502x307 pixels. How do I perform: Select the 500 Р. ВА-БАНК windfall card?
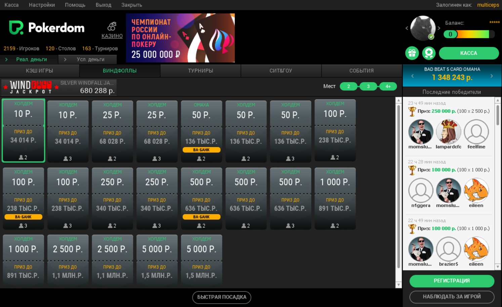coord(201,198)
